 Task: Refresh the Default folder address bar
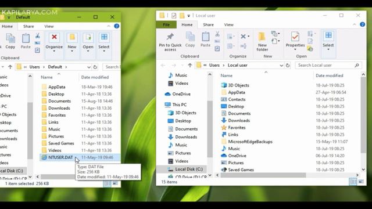[x=95, y=67]
